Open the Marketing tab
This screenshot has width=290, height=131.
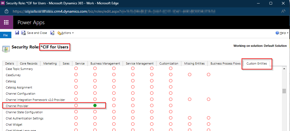click(x=50, y=63)
